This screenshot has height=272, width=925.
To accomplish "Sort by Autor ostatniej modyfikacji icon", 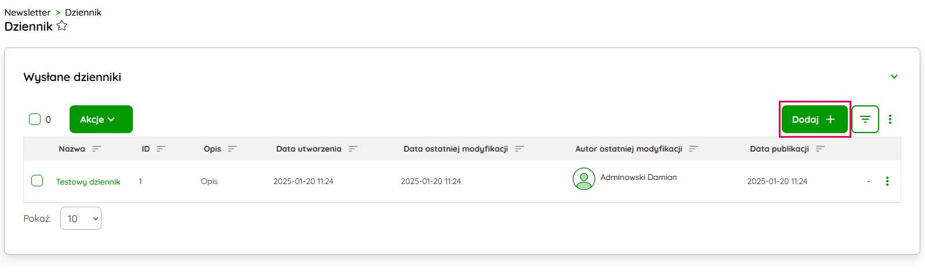I will 694,149.
